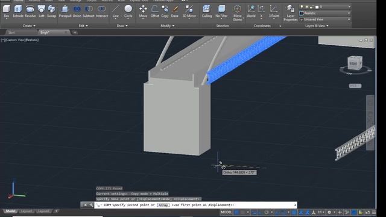Click the Presspull tool
Viewport: 386px width, 217px height.
[x=65, y=11]
